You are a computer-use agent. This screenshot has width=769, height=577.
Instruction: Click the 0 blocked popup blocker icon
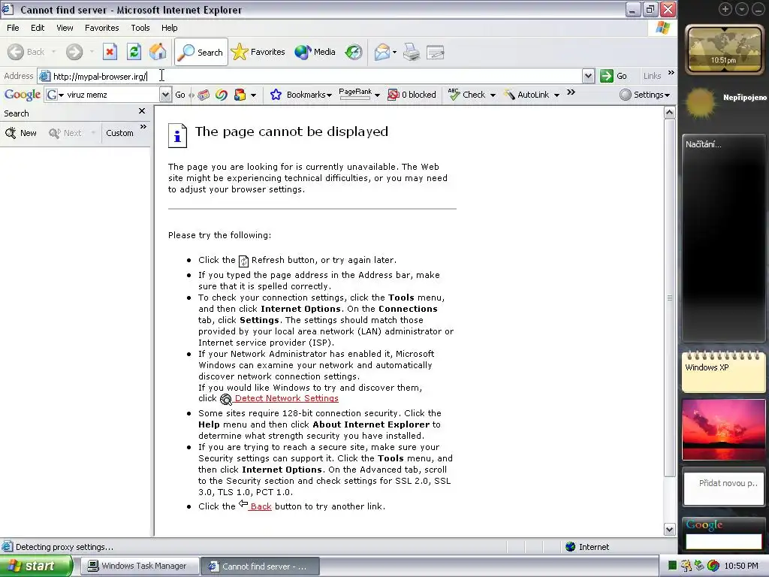tap(393, 95)
